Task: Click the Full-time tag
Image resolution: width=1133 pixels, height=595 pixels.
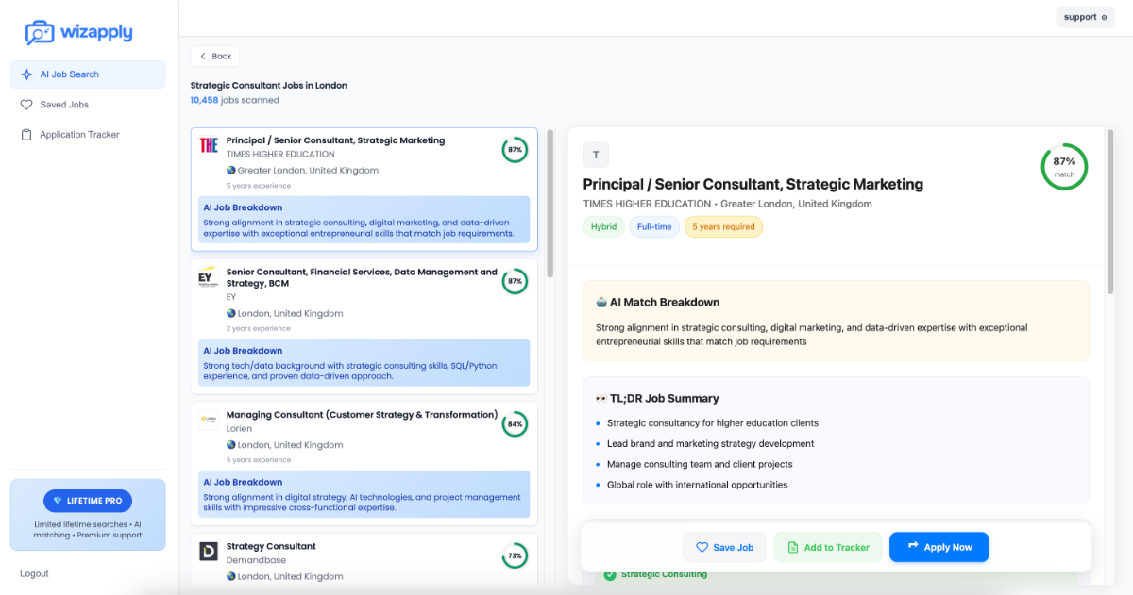Action: (x=654, y=227)
